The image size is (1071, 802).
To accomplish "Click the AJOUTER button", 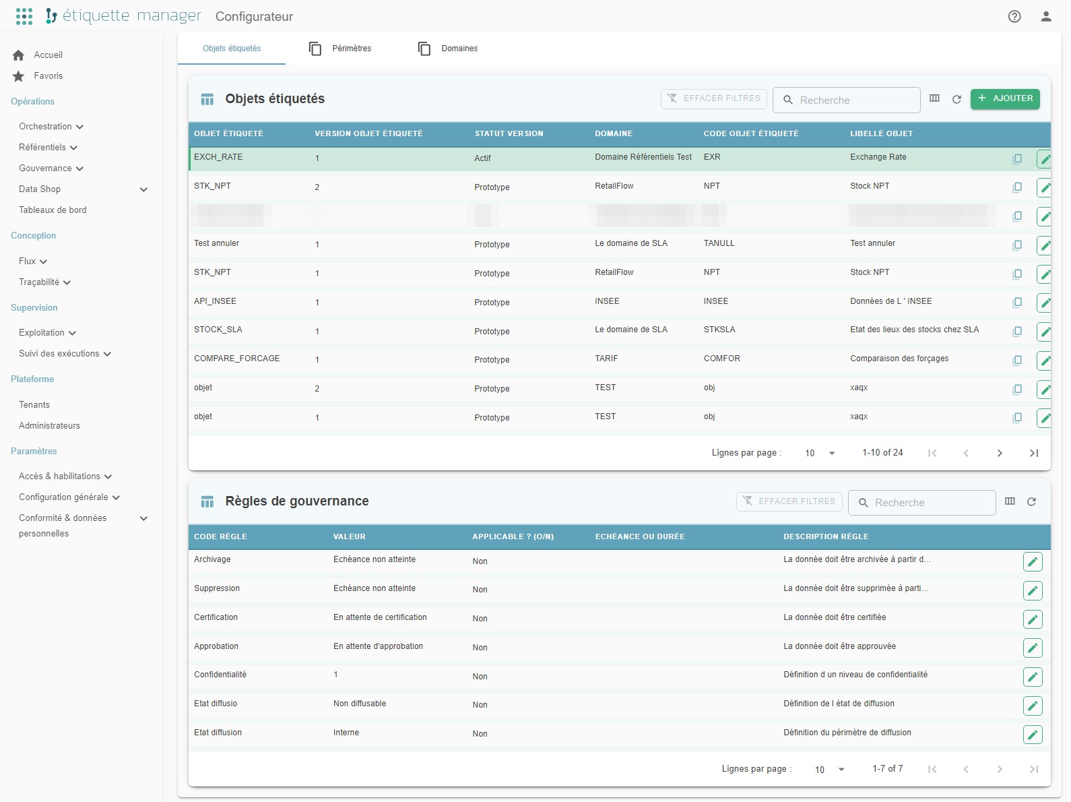I will 1005,98.
